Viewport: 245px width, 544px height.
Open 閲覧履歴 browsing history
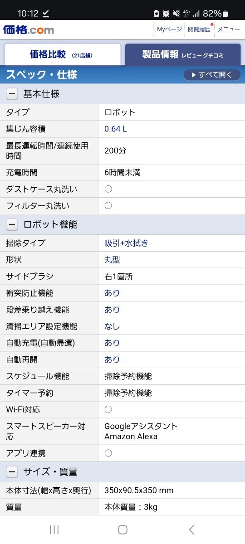click(199, 29)
